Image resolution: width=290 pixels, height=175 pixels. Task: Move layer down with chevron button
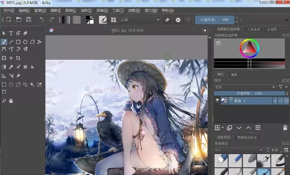(239, 128)
